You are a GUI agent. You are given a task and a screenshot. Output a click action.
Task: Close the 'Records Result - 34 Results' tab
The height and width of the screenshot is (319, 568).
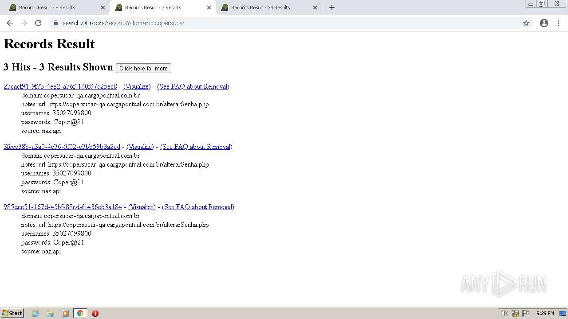coord(315,8)
